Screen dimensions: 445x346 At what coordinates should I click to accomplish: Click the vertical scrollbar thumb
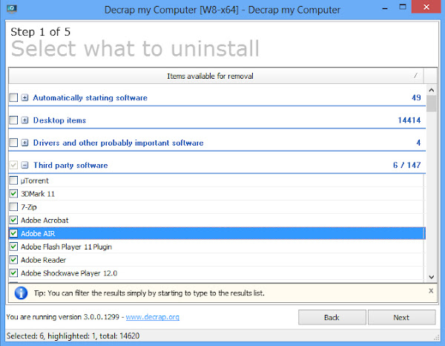432,104
